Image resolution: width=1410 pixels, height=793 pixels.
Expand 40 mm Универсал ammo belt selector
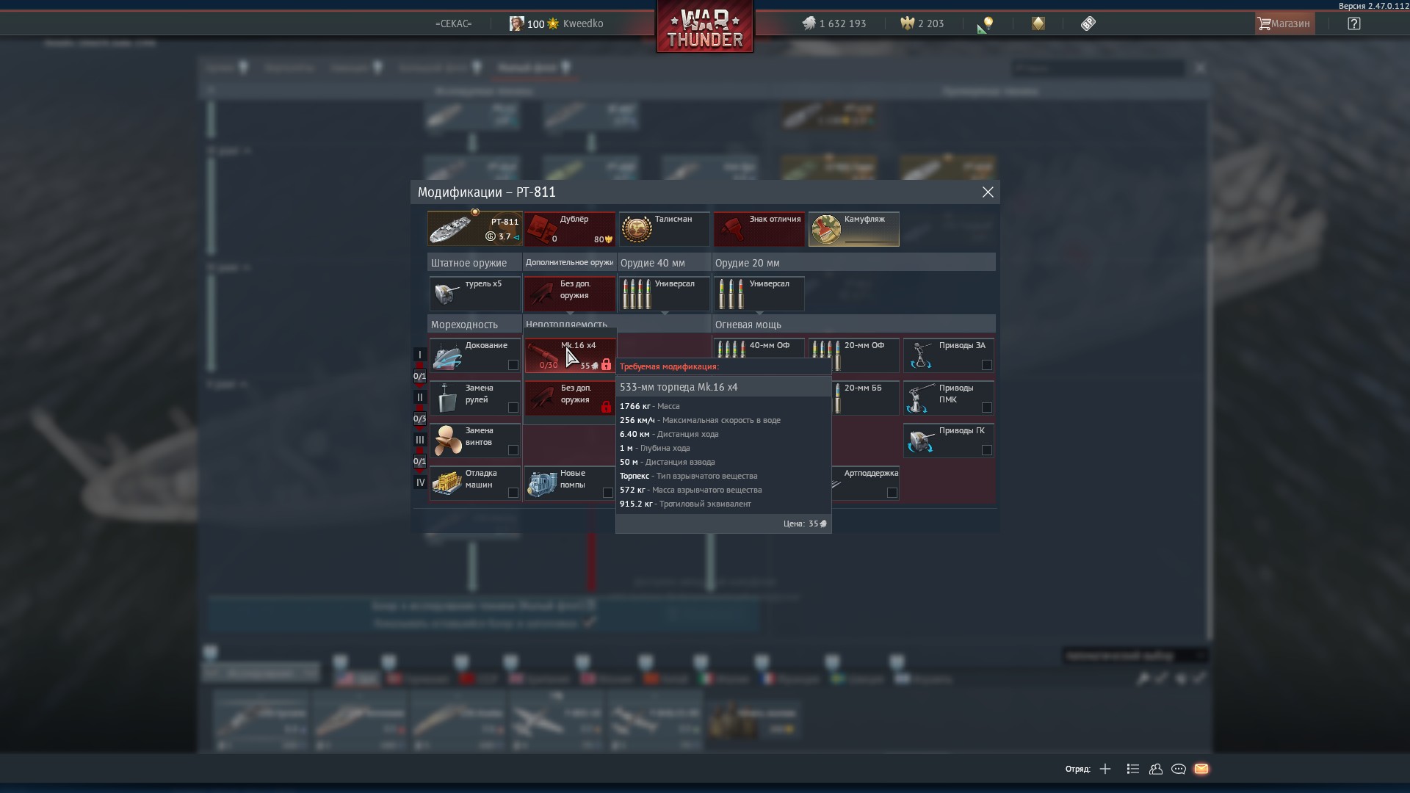coord(664,293)
